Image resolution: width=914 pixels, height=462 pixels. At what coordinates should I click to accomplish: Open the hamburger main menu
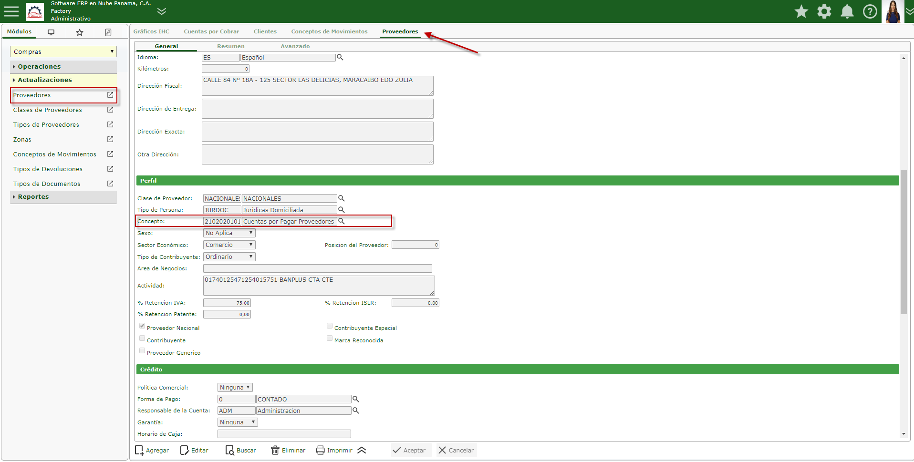[x=11, y=11]
